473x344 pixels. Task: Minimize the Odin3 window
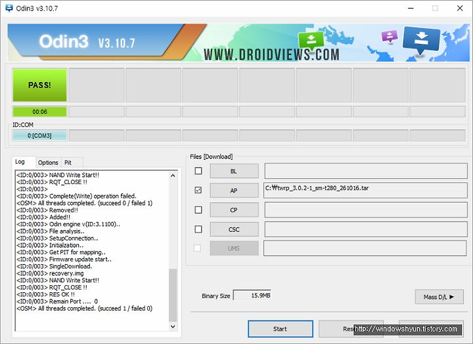[411, 8]
